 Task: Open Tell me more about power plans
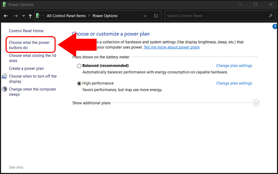pyautogui.click(x=172, y=47)
